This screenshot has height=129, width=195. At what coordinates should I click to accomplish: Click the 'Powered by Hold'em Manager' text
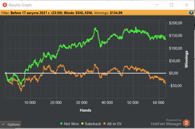click(166, 122)
